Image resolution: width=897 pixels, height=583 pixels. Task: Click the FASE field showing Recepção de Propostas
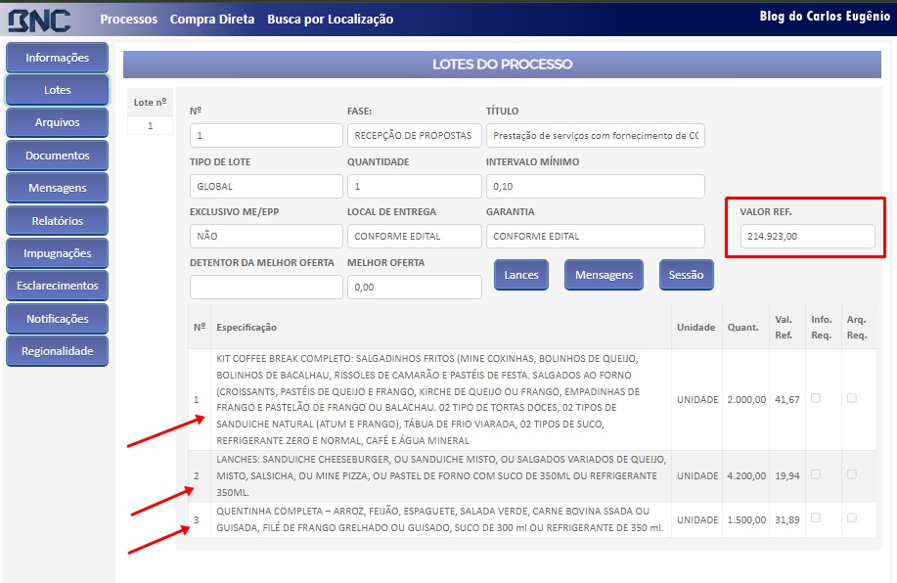click(x=414, y=136)
